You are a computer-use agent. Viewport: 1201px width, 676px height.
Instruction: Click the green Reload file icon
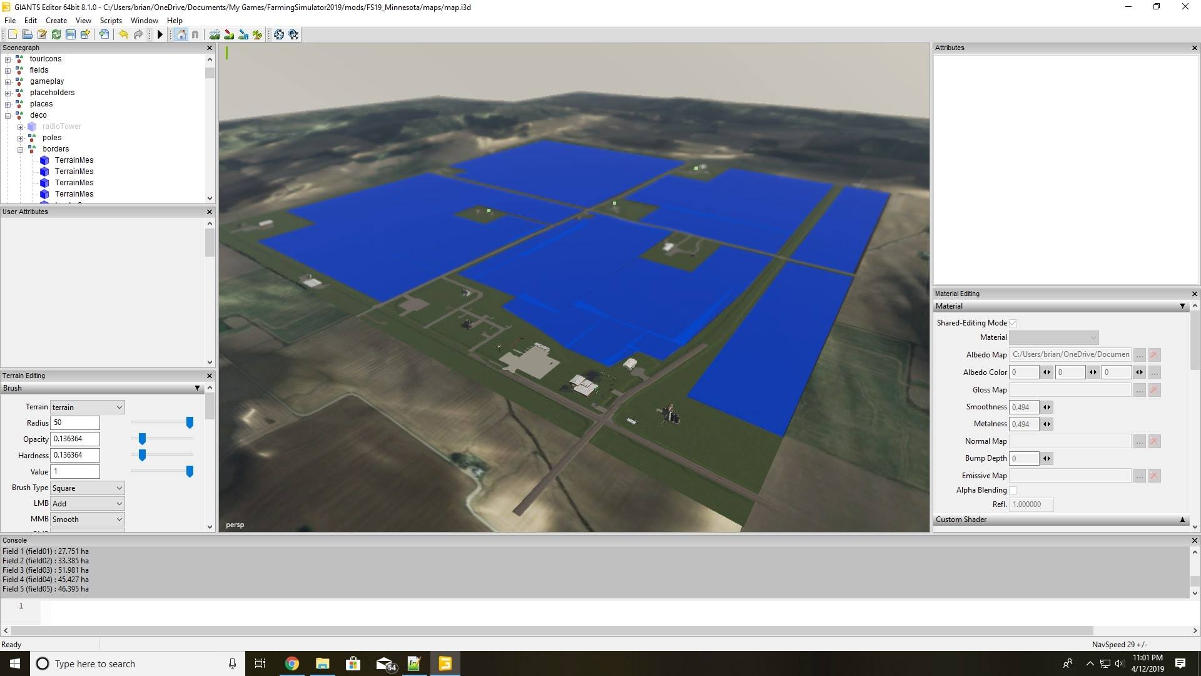click(x=56, y=35)
